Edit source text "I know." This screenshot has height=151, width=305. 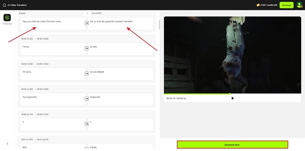point(53,49)
